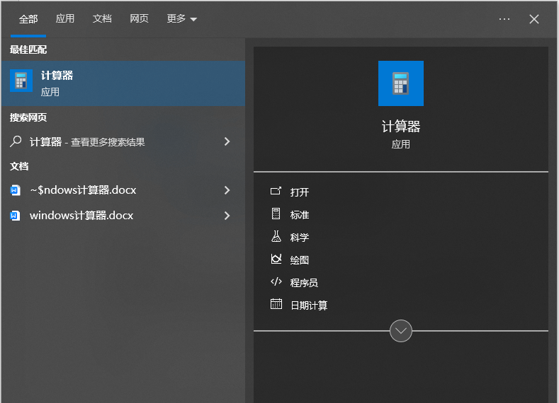Open 科学 scientific calculator mode
Image resolution: width=559 pixels, height=403 pixels.
299,238
